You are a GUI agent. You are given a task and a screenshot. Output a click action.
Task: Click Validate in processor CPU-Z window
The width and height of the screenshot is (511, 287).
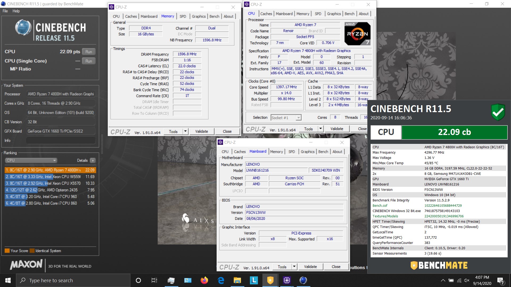(x=337, y=129)
